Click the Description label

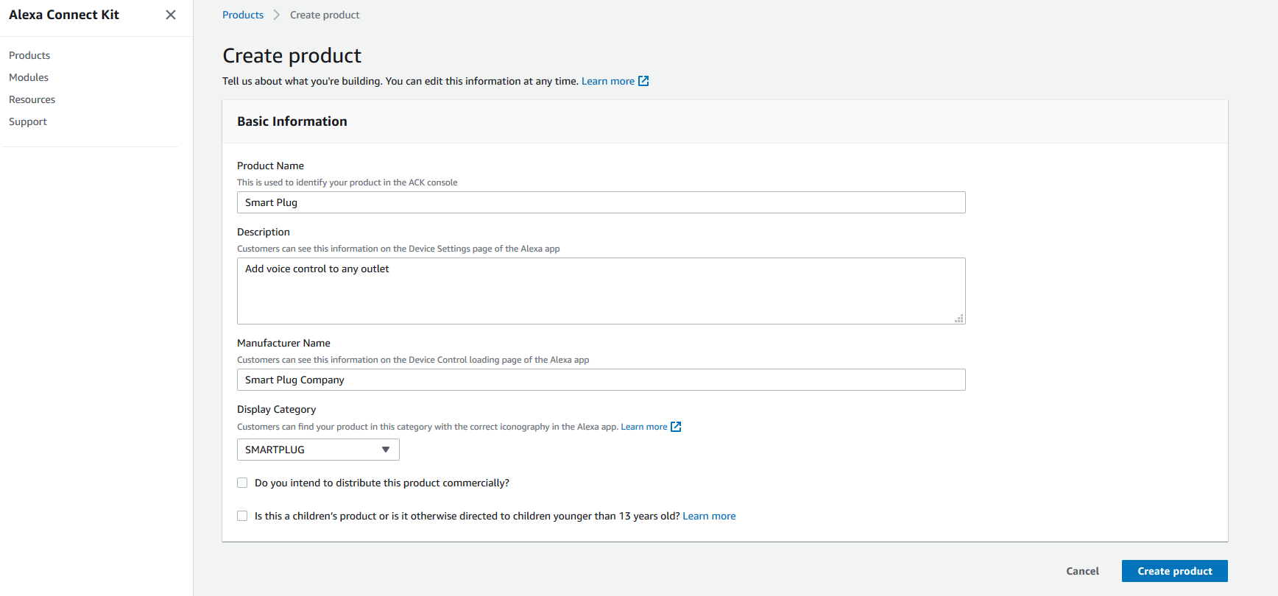(x=264, y=232)
